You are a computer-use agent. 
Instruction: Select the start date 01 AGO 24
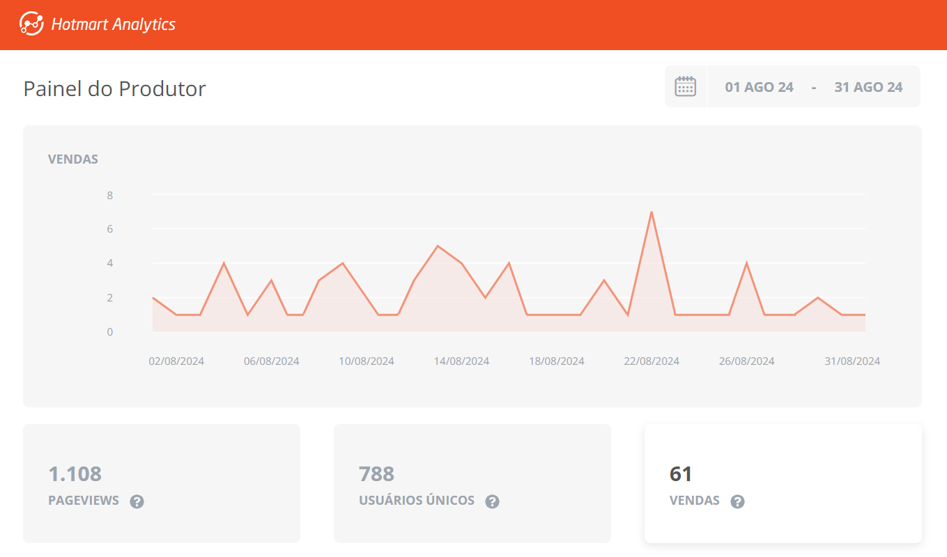point(759,87)
